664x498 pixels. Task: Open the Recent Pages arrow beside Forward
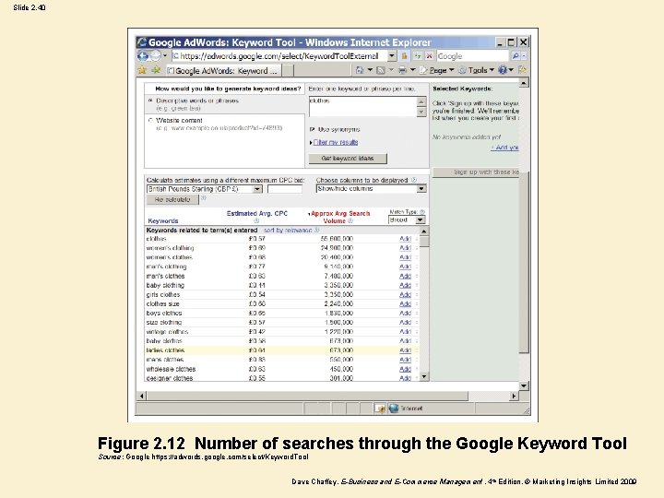[x=165, y=56]
